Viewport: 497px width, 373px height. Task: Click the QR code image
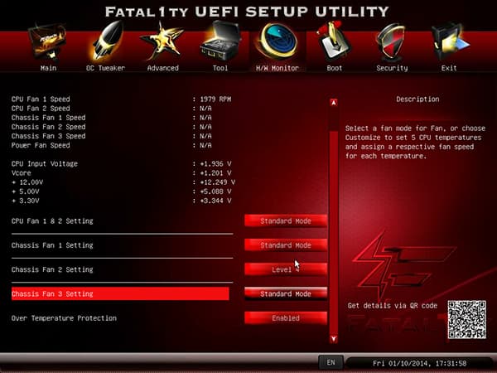click(x=467, y=320)
